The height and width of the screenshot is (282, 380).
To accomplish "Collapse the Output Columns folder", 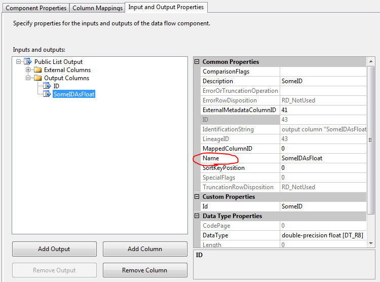I will [x=28, y=78].
